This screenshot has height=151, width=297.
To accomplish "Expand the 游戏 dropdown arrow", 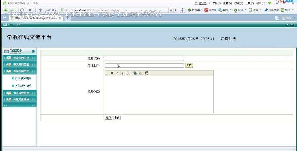I will click(261, 10).
